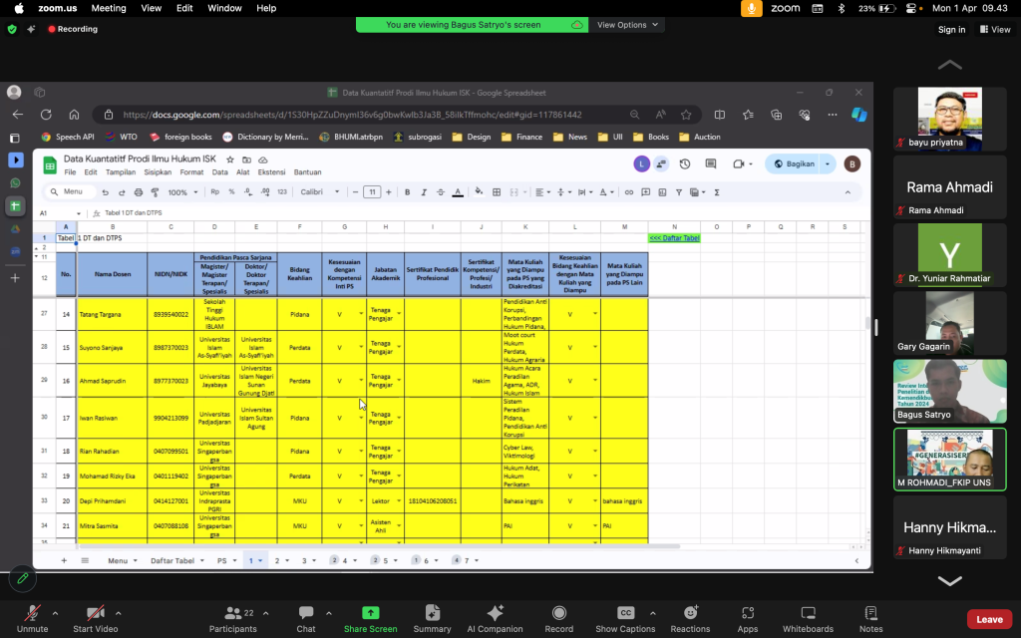The height and width of the screenshot is (638, 1021).
Task: Toggle italic formatting in Sheets
Action: 423,192
